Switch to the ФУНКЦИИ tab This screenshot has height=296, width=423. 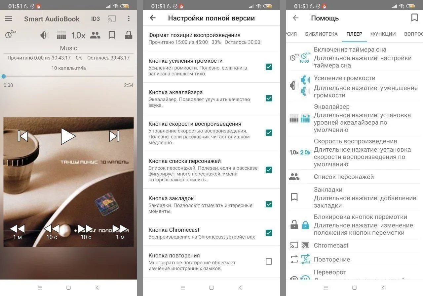coord(383,34)
